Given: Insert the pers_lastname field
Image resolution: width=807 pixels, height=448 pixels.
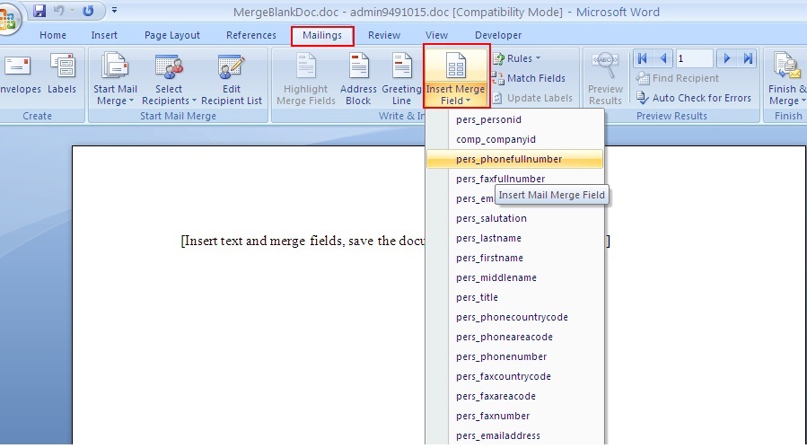Looking at the screenshot, I should click(514, 238).
